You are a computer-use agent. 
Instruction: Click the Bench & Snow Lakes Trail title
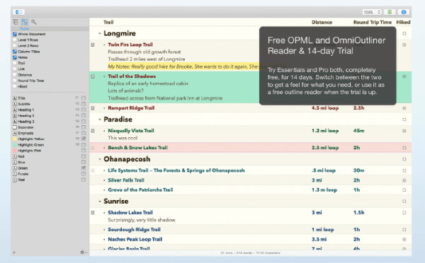[137, 148]
